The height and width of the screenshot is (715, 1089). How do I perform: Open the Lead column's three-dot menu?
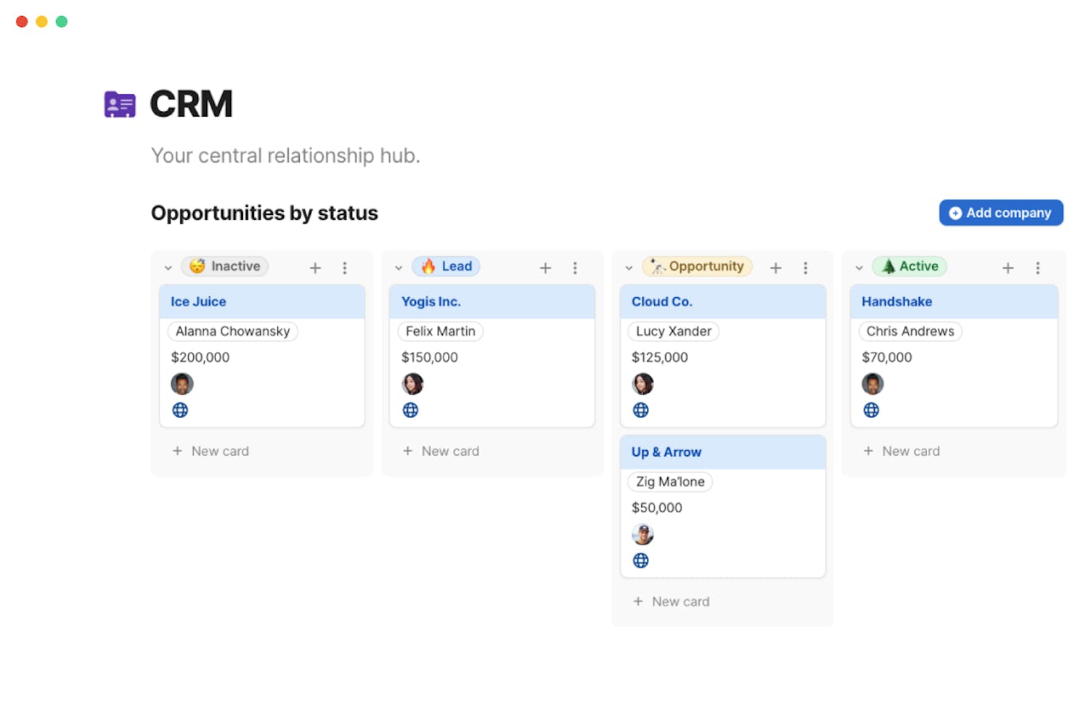coord(575,268)
